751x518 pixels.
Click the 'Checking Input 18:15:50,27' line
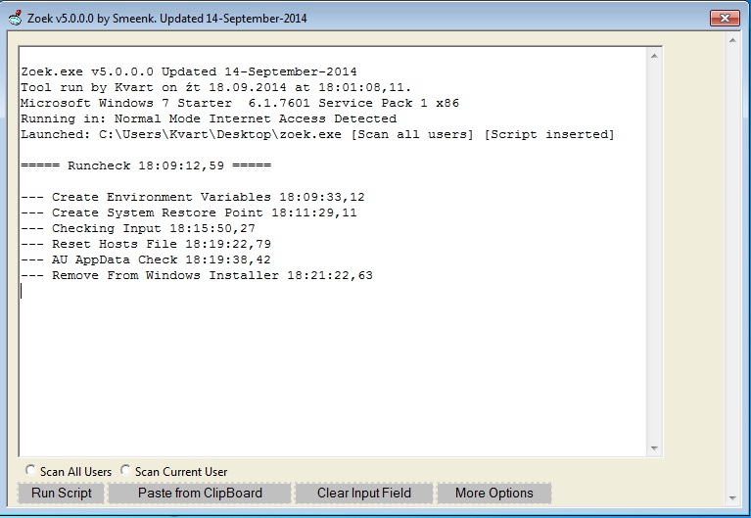(138, 228)
